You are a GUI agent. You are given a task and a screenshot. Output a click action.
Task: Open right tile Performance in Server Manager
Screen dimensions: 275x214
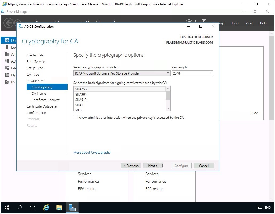(155, 181)
